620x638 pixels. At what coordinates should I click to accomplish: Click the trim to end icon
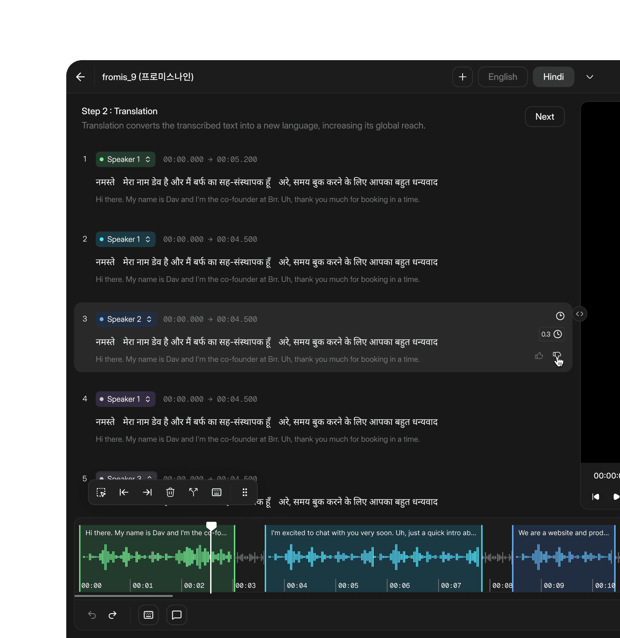147,492
